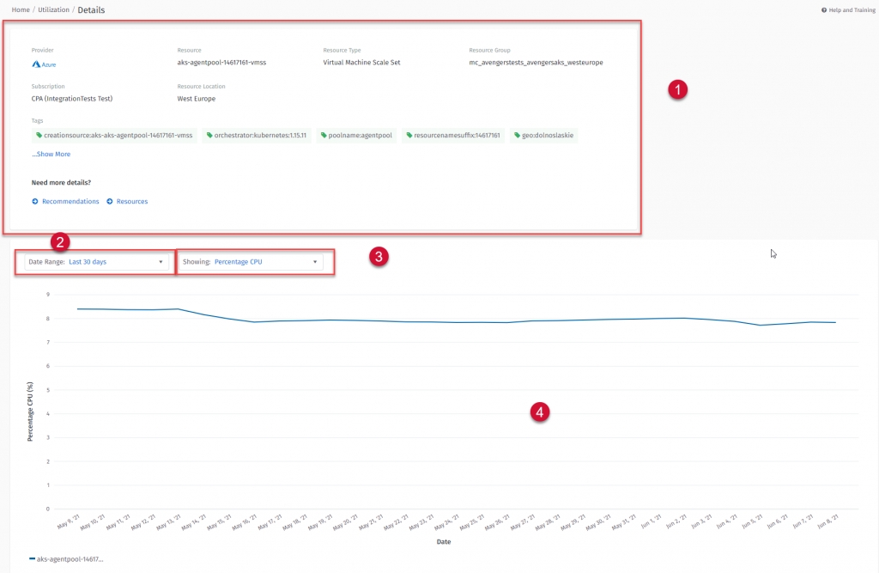Open the Resources link
Image resolution: width=879 pixels, height=573 pixels.
(132, 201)
